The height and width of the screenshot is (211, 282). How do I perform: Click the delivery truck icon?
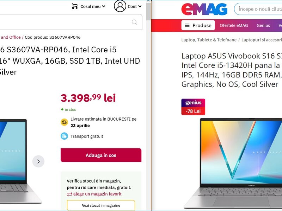[64, 122]
